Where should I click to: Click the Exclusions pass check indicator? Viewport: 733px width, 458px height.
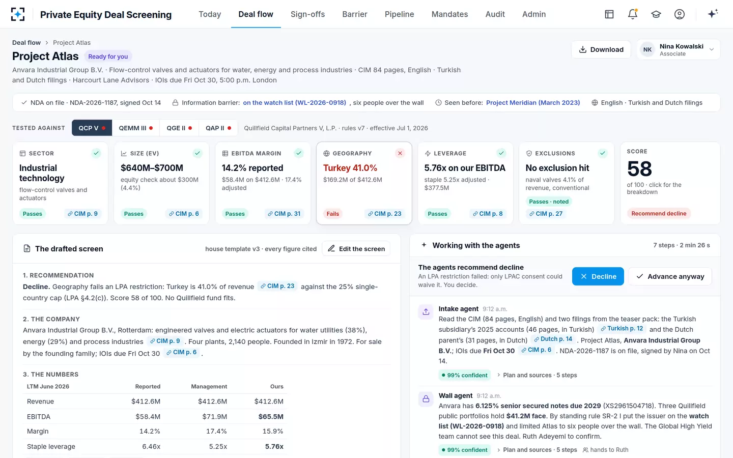(x=603, y=153)
